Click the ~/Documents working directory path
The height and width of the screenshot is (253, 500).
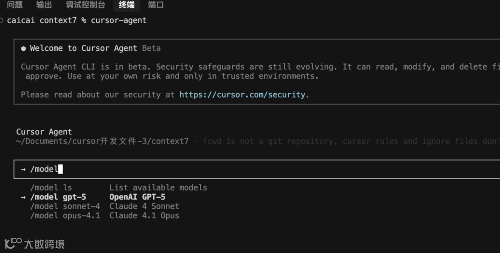tap(102, 141)
